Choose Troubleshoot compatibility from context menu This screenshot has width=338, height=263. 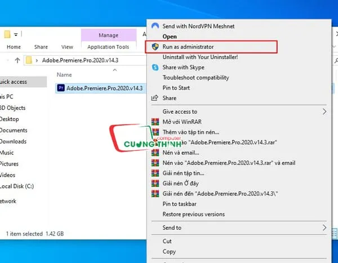(195, 78)
